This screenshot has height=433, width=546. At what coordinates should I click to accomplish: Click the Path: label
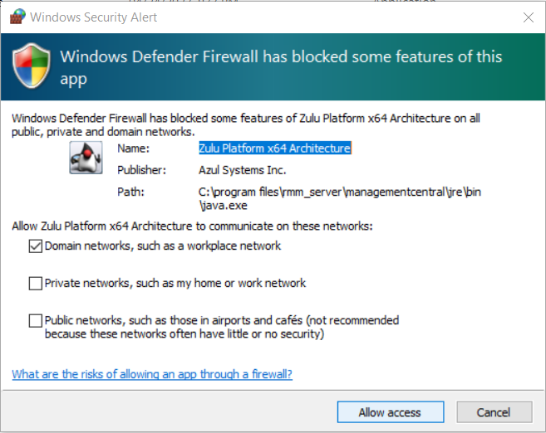click(x=130, y=192)
